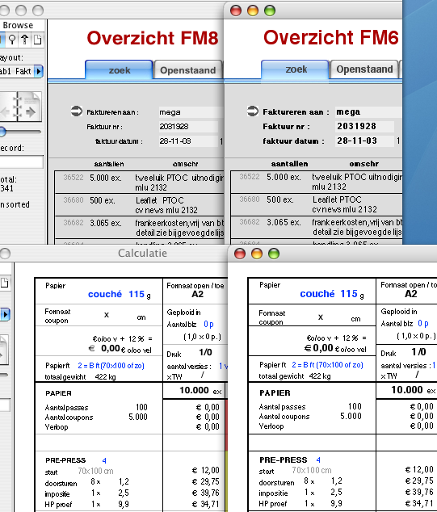Click '10.000 ex' field in Calculatie window
This screenshot has width=437, height=512.
tap(200, 391)
